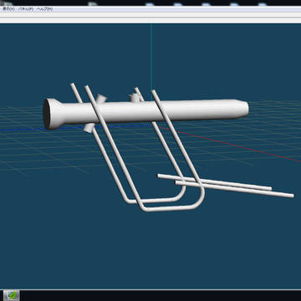Open the 表示(V) view menu
Image resolution: width=301 pixels, height=301 pixels.
coord(8,9)
